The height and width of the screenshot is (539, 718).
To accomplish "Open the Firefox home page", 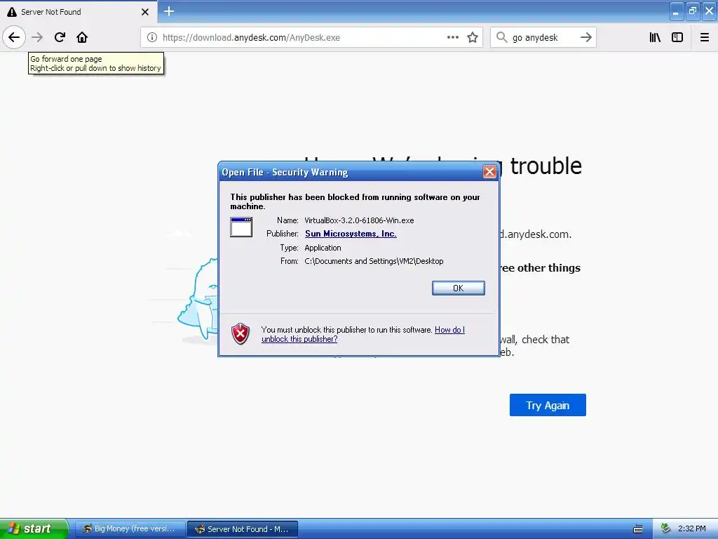I will tap(82, 37).
